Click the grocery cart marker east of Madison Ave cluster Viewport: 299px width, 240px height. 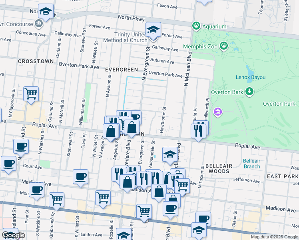click(x=182, y=186)
